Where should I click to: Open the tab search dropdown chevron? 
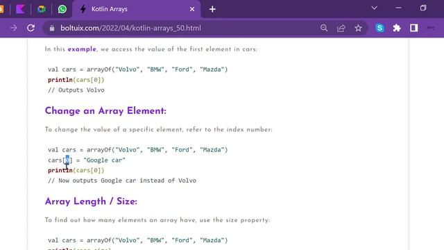tap(375, 8)
